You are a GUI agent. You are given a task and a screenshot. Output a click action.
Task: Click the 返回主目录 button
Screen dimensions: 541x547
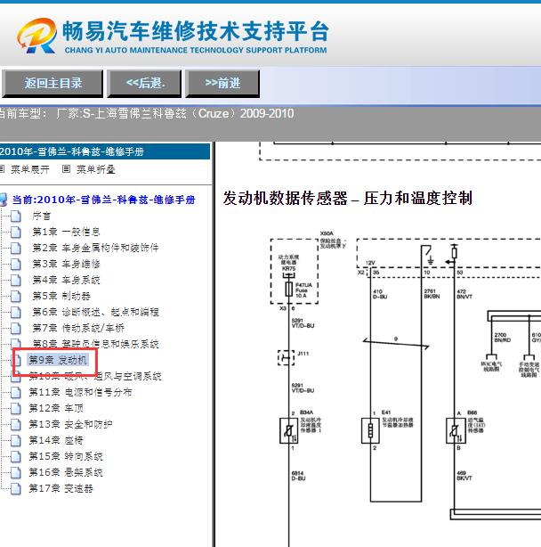pyautogui.click(x=52, y=84)
